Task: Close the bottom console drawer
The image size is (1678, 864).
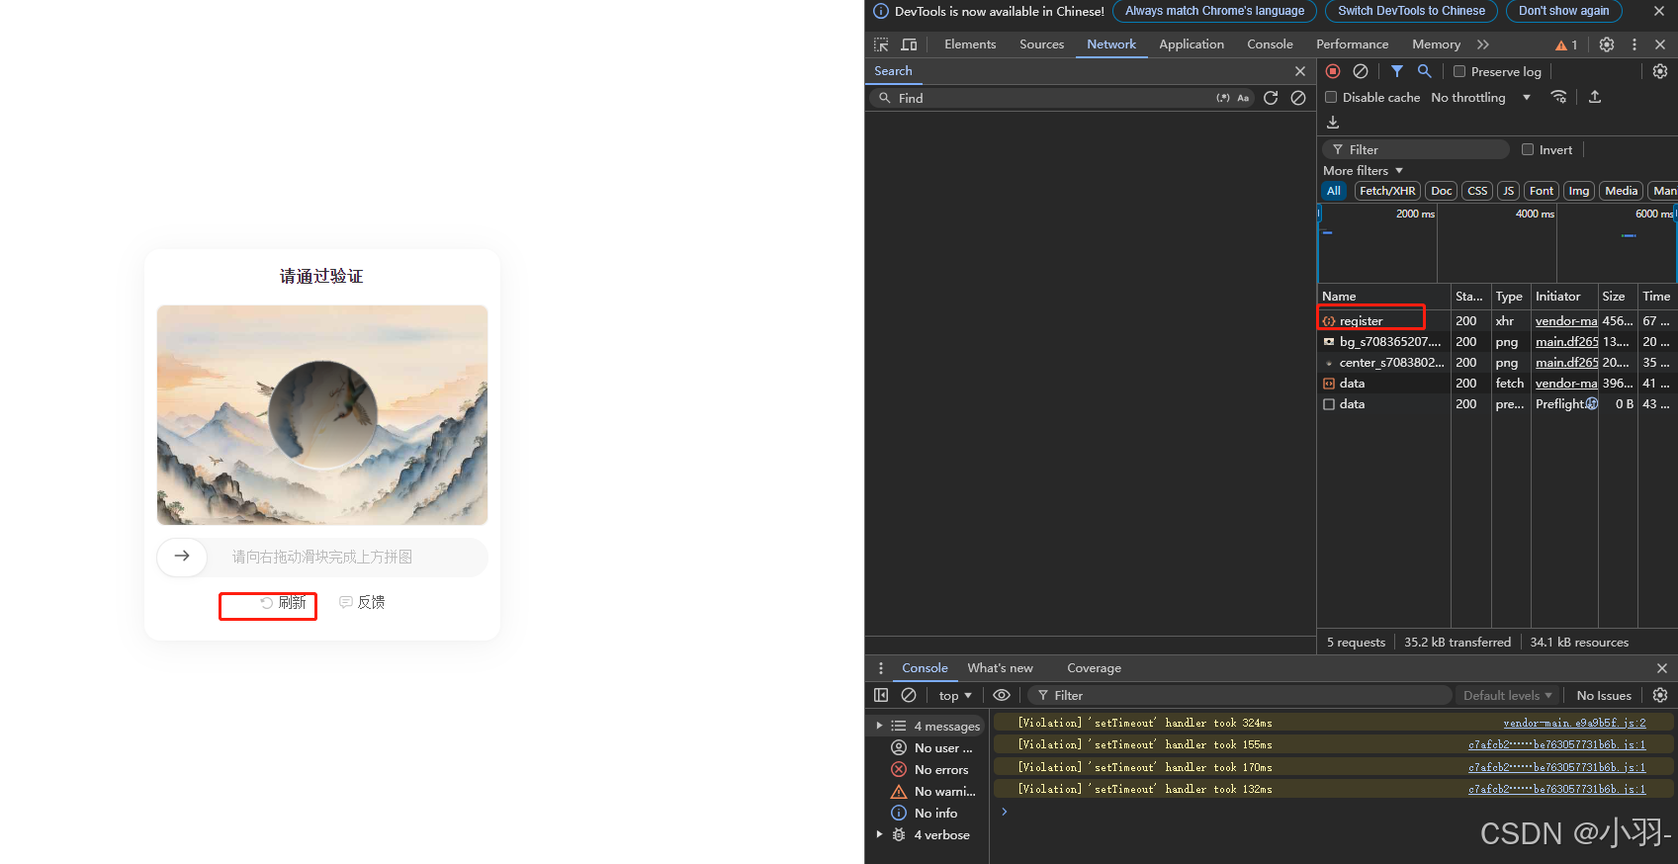Action: coord(1662,668)
